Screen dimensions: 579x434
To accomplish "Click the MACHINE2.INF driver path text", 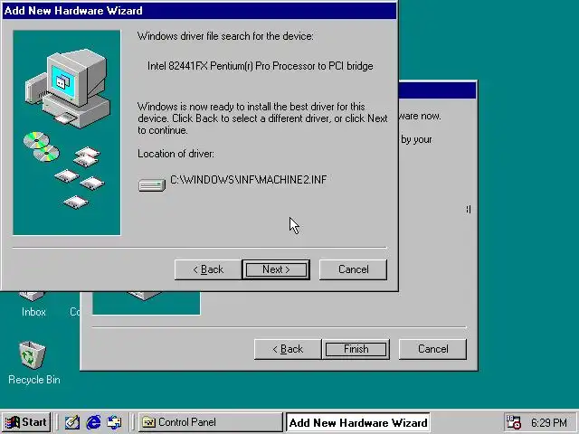I will [x=249, y=180].
